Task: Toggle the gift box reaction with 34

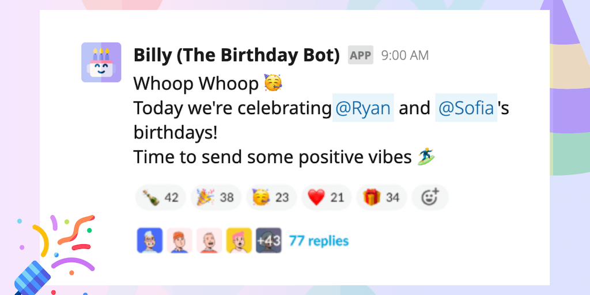Action: (381, 198)
